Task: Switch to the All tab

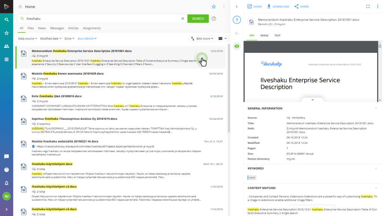Action: click(x=21, y=28)
